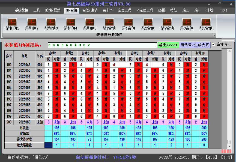
Task: Click the 最大连对数 value 190
Action: (122, 139)
